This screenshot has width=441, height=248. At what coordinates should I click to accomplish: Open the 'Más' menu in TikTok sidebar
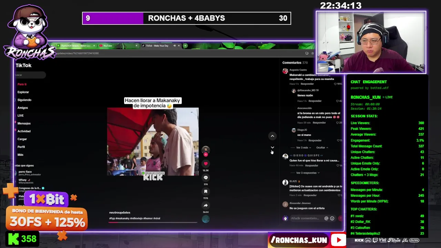coord(20,155)
